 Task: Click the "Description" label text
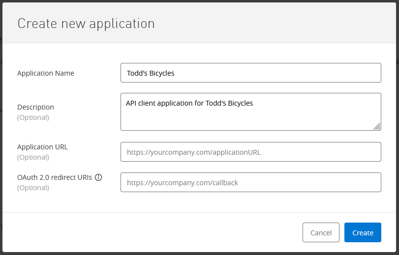pyautogui.click(x=35, y=107)
